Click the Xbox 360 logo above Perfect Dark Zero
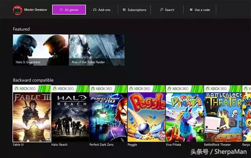Viewport: 251px width, 158px height. [101, 89]
